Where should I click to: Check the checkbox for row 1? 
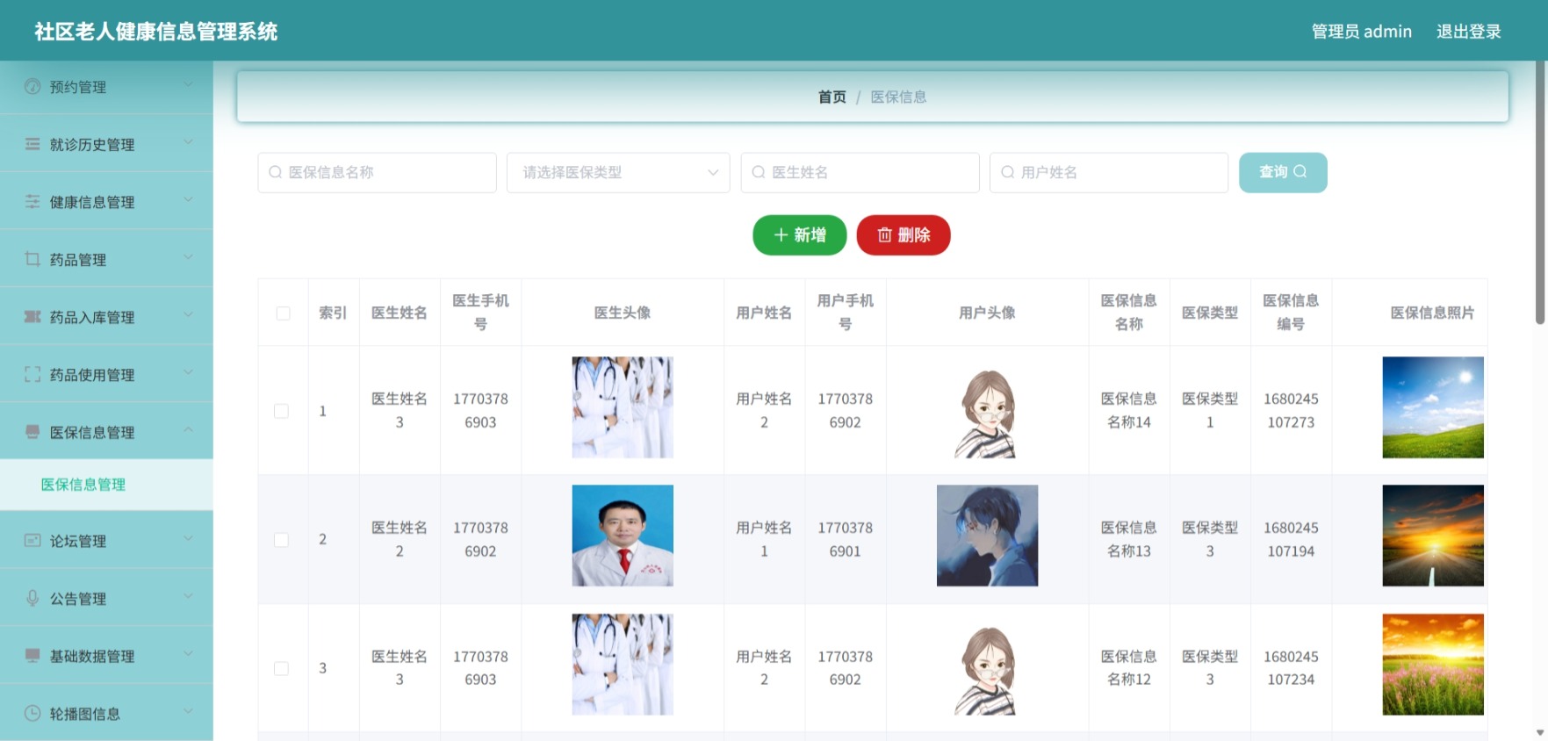pos(281,411)
